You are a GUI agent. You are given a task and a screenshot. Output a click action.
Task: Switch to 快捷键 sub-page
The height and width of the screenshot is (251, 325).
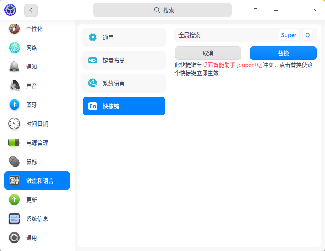pyautogui.click(x=124, y=106)
